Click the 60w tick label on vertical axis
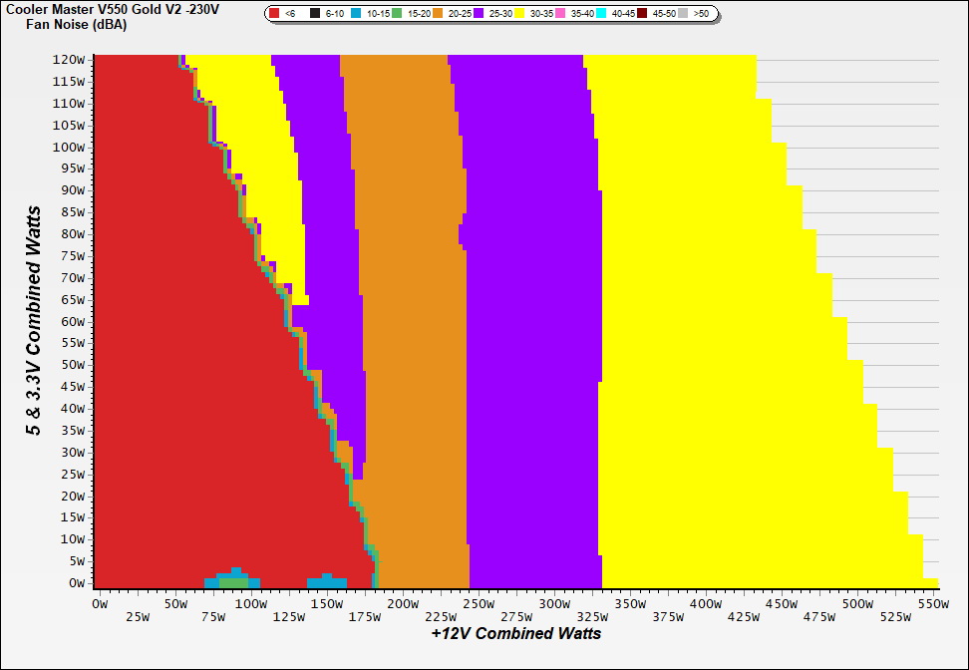This screenshot has width=969, height=670. coord(72,321)
